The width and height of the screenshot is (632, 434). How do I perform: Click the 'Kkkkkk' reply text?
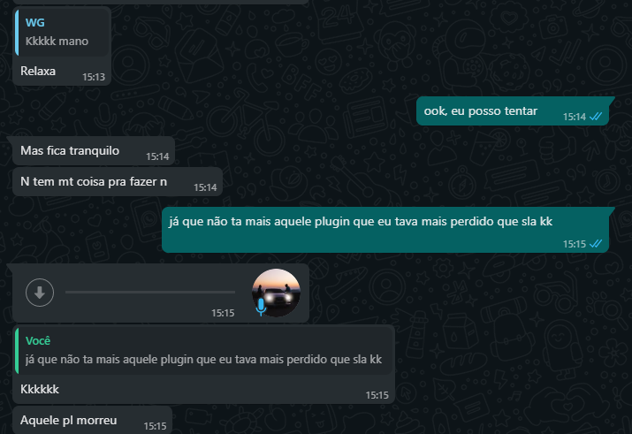(x=40, y=389)
